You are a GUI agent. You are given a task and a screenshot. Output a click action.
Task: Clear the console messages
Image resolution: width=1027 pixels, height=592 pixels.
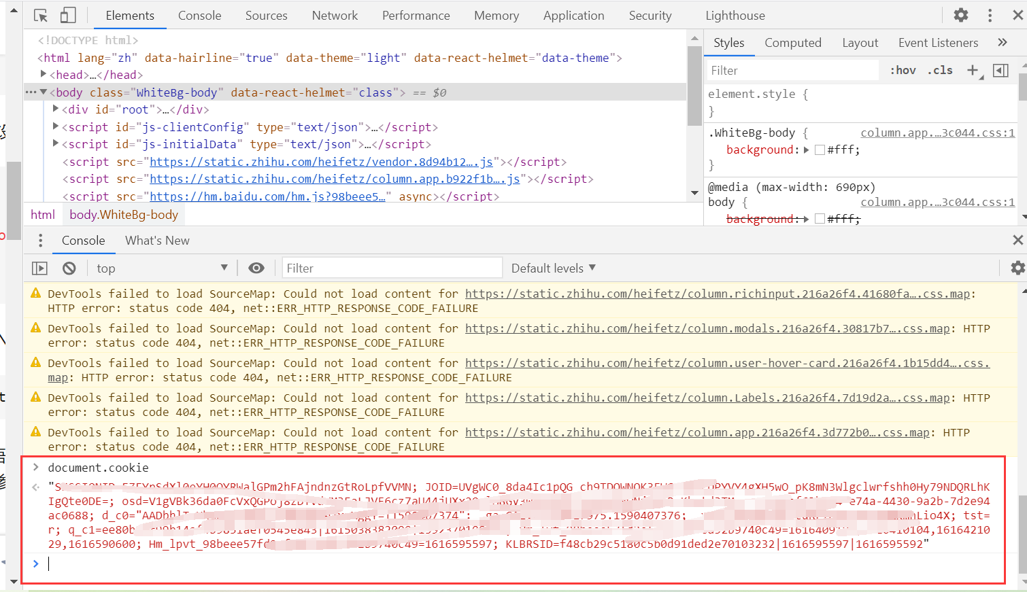pos(69,267)
